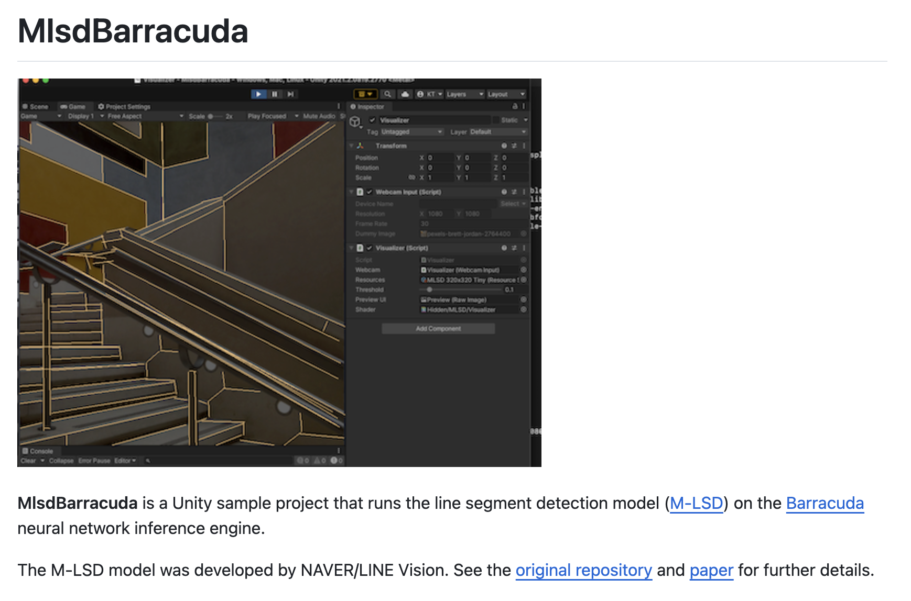911x601 pixels.
Task: Open the original repository link
Action: pos(584,570)
